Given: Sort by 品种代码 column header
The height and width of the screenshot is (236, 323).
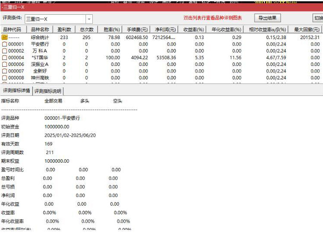Looking at the screenshot, I should [13, 29].
